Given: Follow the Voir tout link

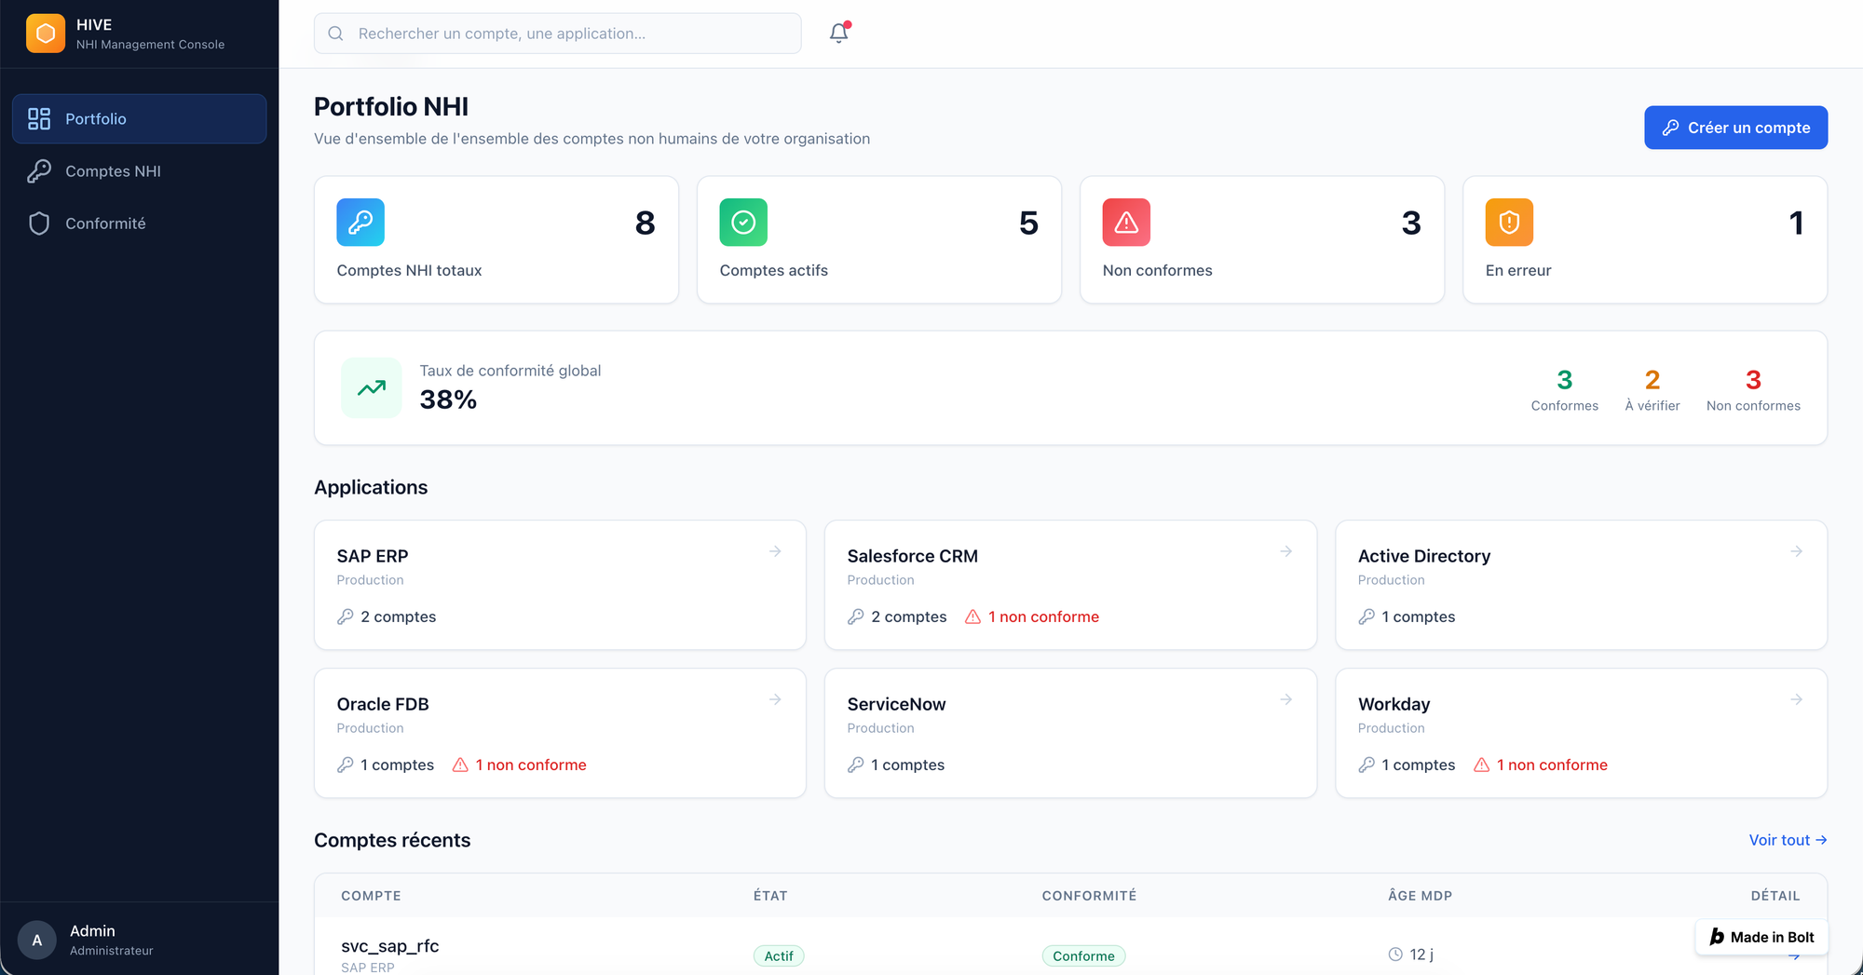Looking at the screenshot, I should click(1788, 840).
